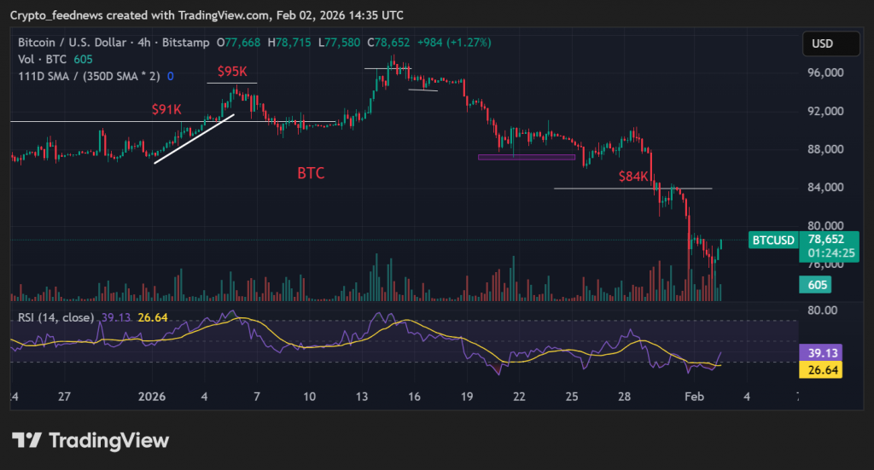Click the Feb label on time axis

click(x=694, y=397)
